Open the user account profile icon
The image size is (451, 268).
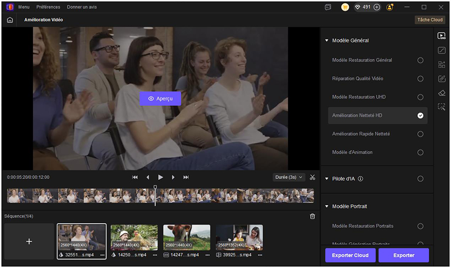tap(390, 7)
